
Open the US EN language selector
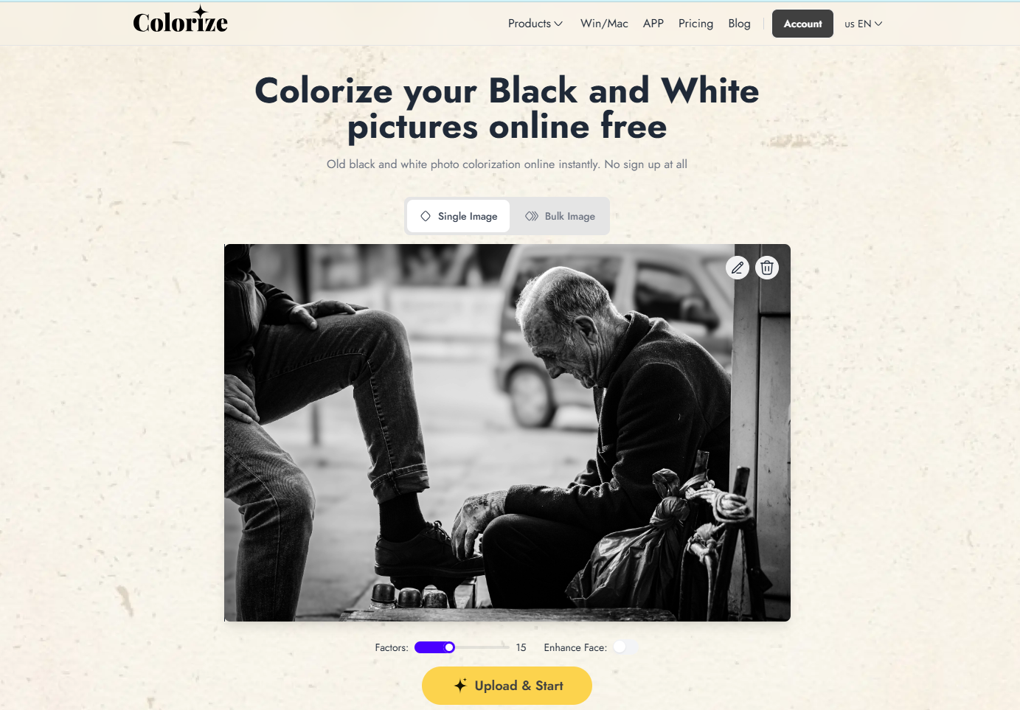point(863,24)
